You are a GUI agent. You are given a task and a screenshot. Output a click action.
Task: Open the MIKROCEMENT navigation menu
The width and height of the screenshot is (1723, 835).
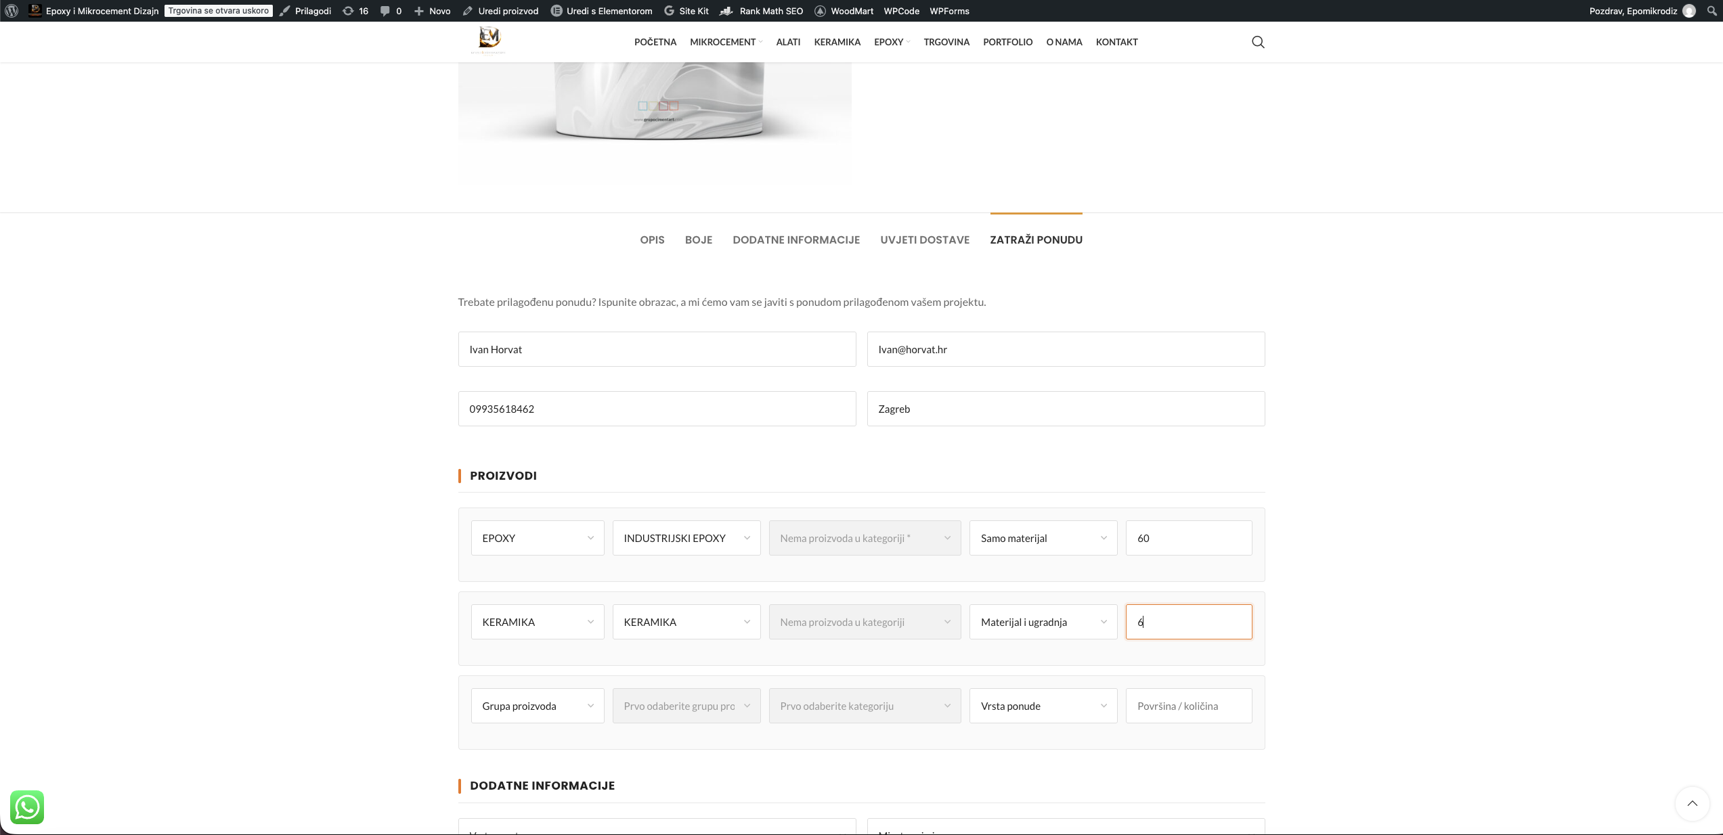coord(726,42)
